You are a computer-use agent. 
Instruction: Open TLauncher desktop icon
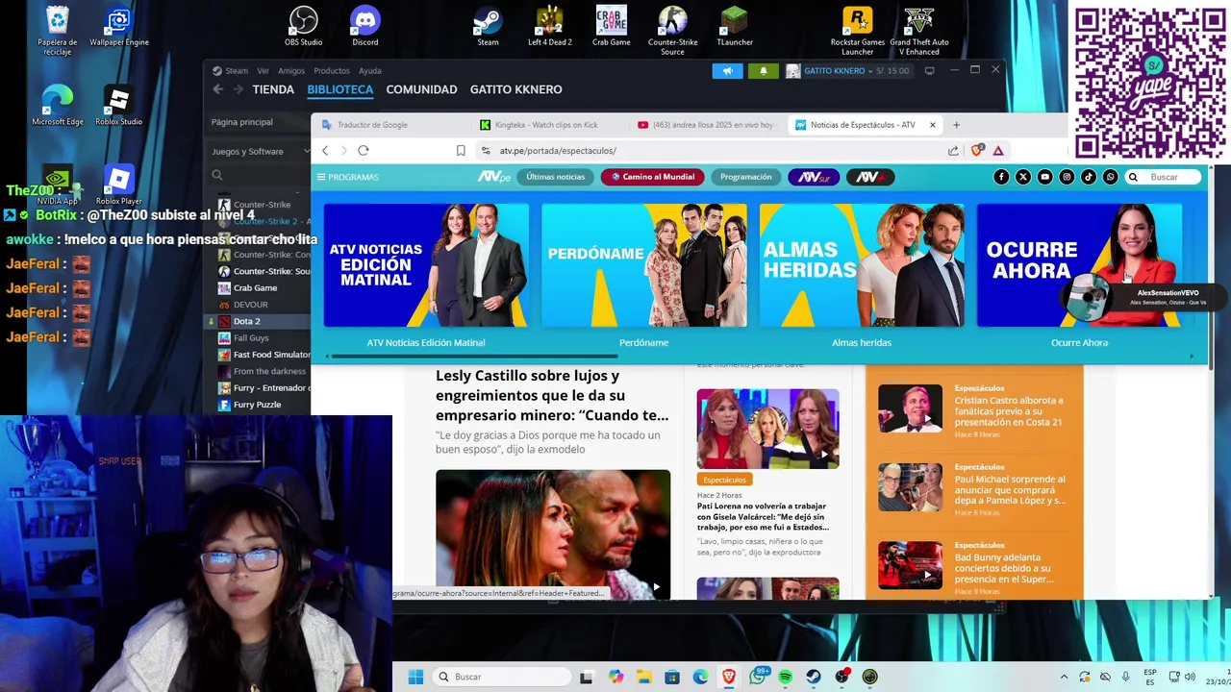735,26
